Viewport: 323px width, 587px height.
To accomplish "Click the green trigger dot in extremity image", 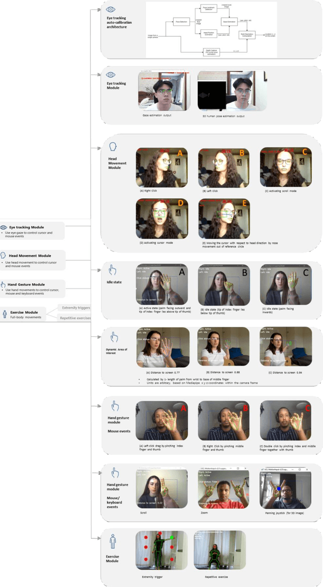I will pyautogui.click(x=172, y=537).
